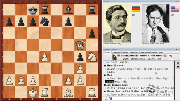
Task: Open the Notation + Book panel dropdown arrow
Action: (x=176, y=49)
